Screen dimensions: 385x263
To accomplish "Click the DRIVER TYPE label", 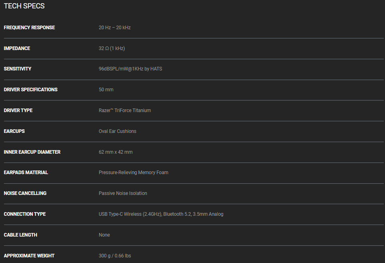I will [18, 110].
